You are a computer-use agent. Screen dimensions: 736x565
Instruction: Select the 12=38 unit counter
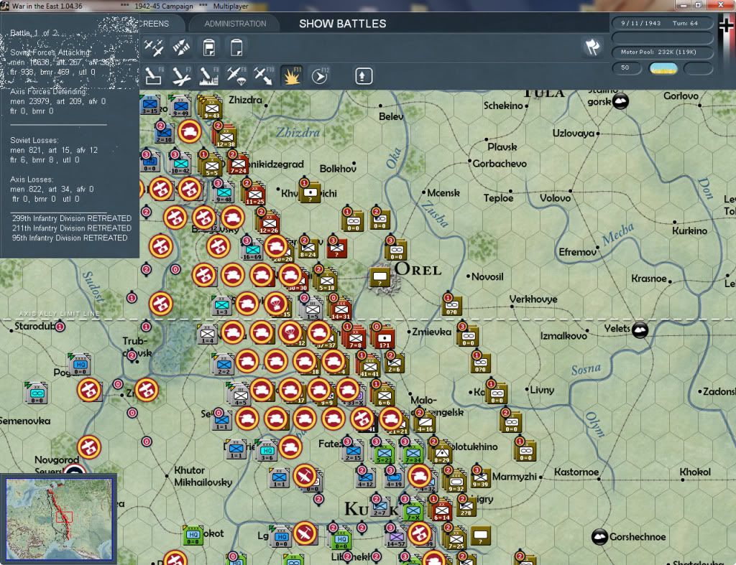(x=226, y=136)
